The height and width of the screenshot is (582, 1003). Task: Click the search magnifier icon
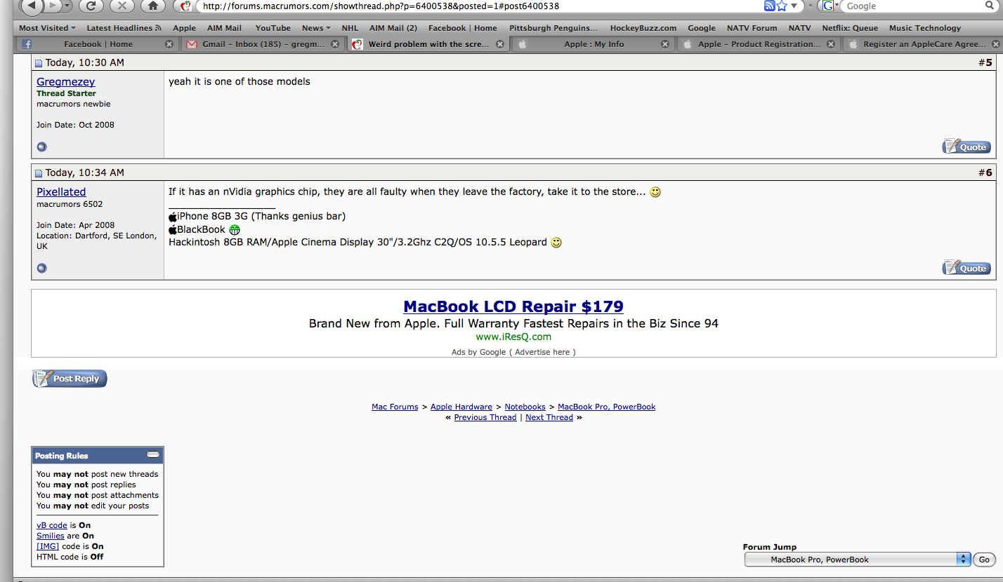990,6
